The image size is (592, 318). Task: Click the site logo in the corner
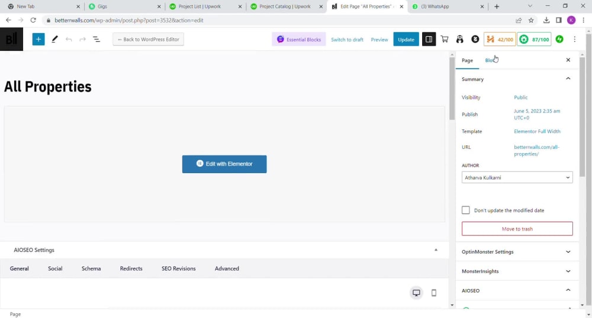(11, 39)
